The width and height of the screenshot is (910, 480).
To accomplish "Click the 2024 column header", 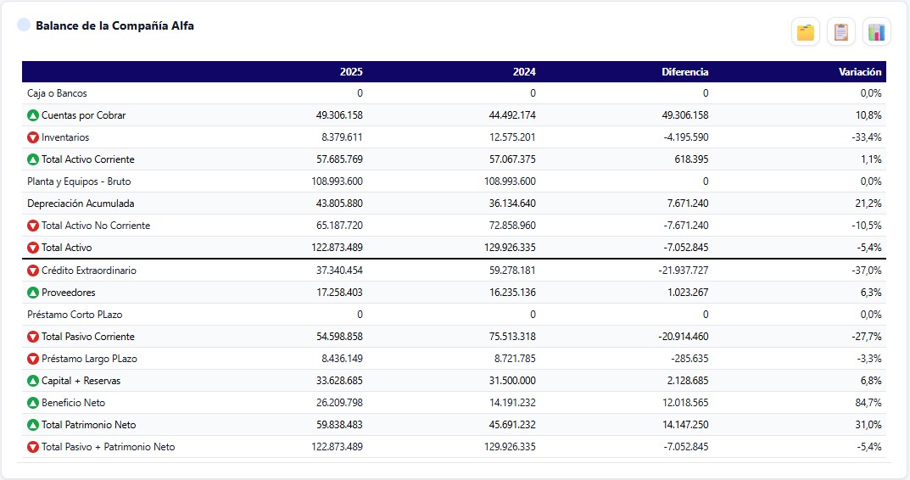I will (x=524, y=72).
